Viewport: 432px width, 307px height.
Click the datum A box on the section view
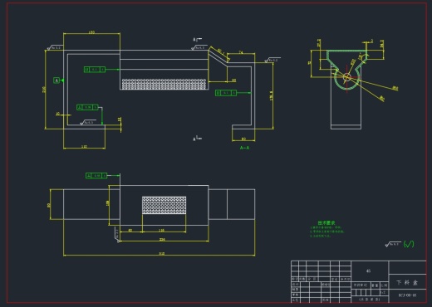56,80
